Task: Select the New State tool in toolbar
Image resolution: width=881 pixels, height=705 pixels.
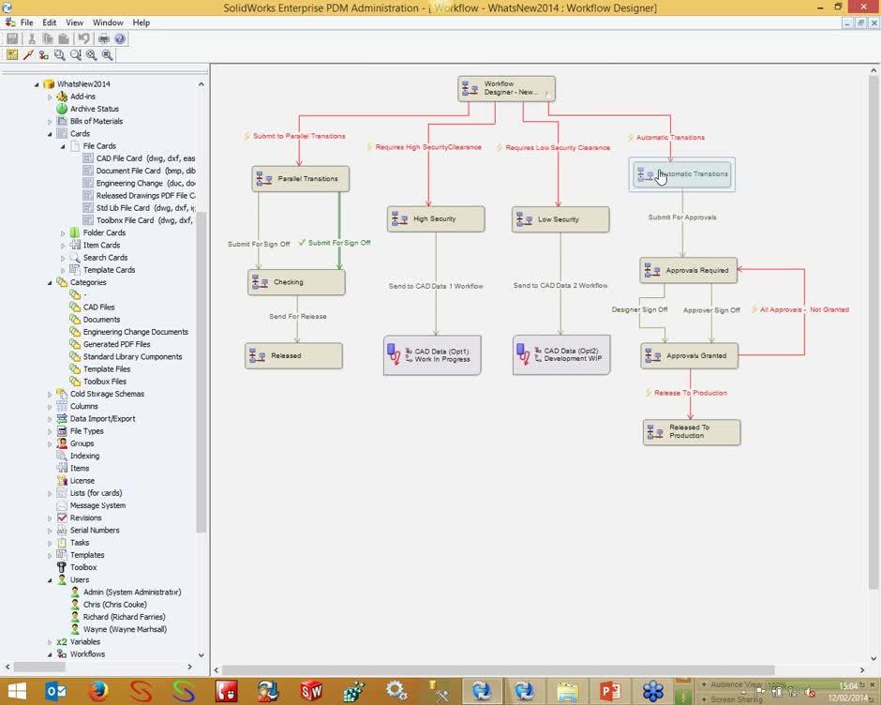Action: [11, 55]
